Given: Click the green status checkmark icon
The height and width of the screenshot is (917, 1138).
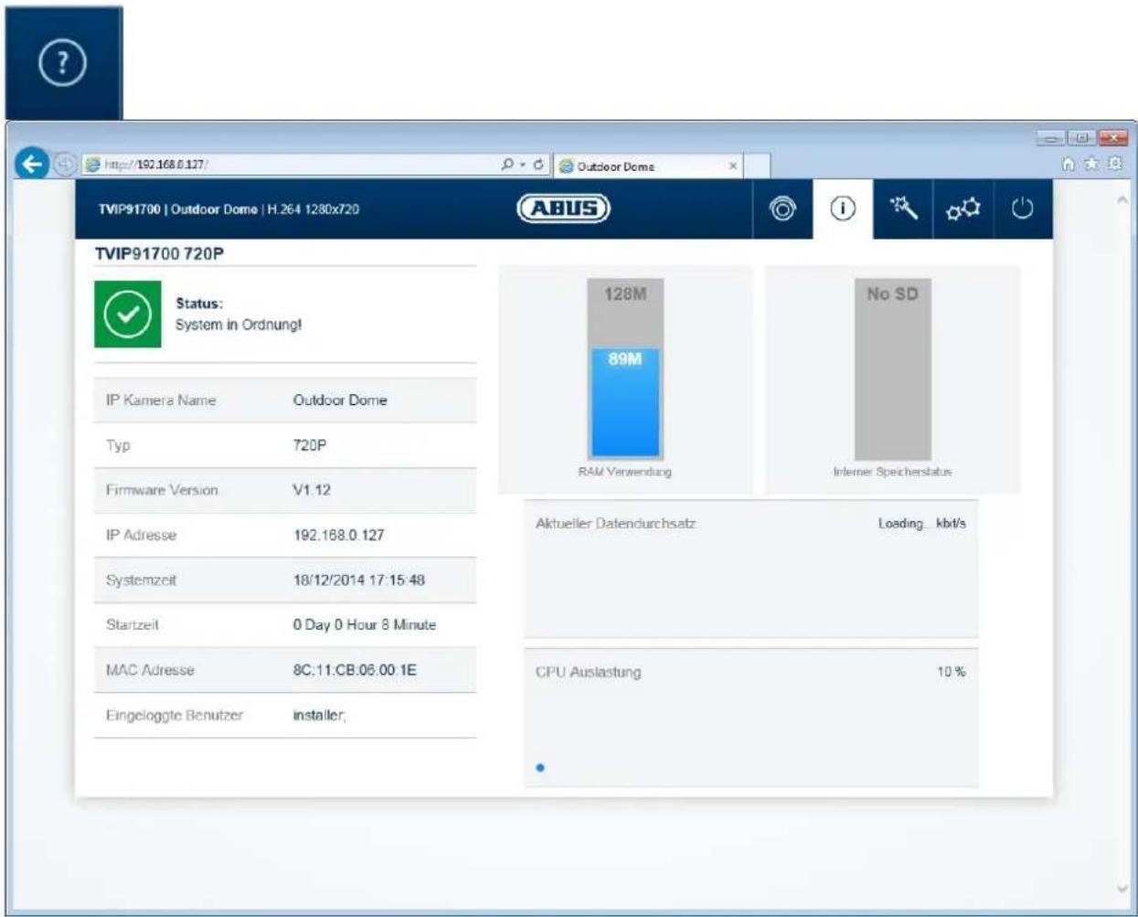Looking at the screenshot, I should pyautogui.click(x=128, y=315).
